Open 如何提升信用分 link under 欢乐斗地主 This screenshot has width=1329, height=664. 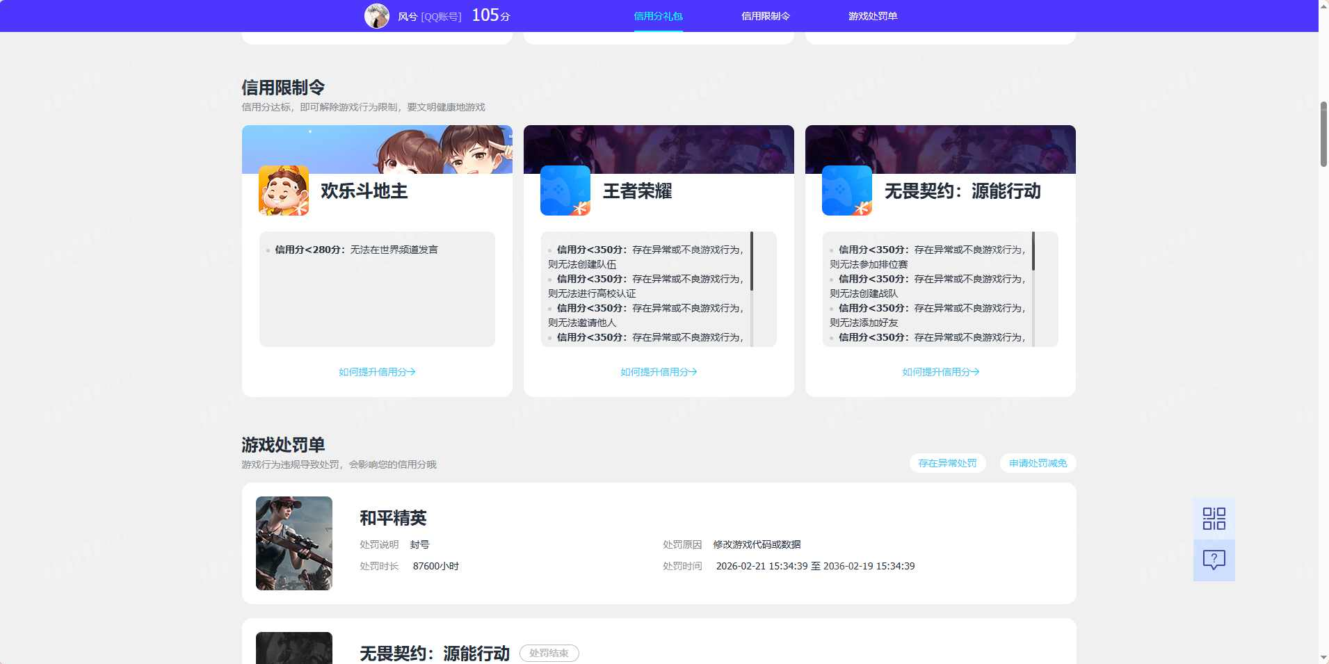377,372
